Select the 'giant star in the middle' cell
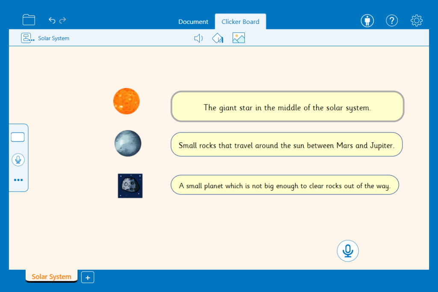Screen dimensions: 438x292 click(x=287, y=106)
